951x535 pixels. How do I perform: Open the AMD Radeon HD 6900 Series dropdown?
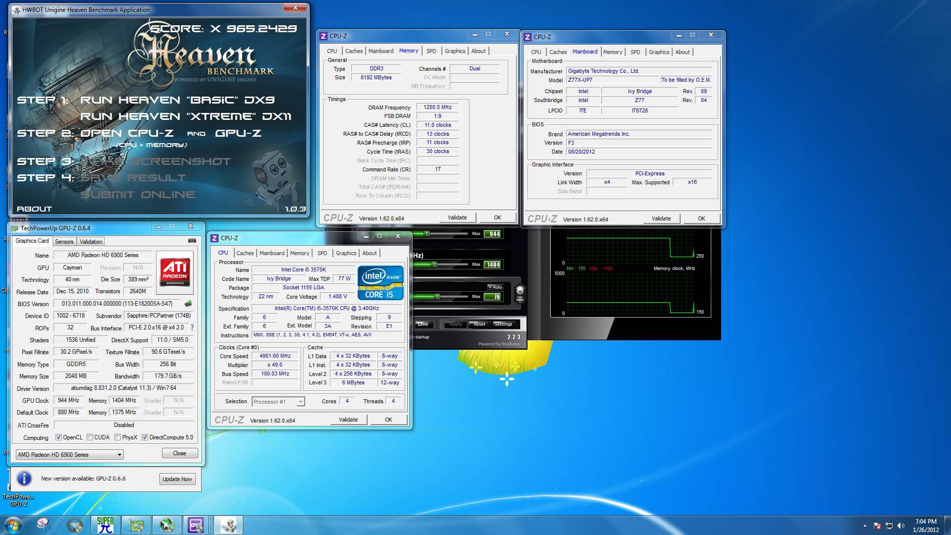[69, 455]
